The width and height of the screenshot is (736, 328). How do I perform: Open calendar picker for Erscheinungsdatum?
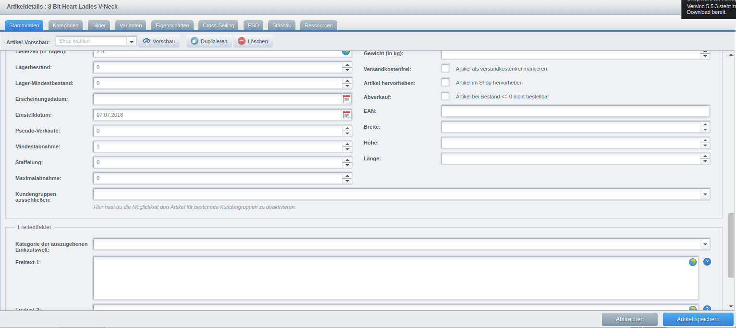click(346, 99)
